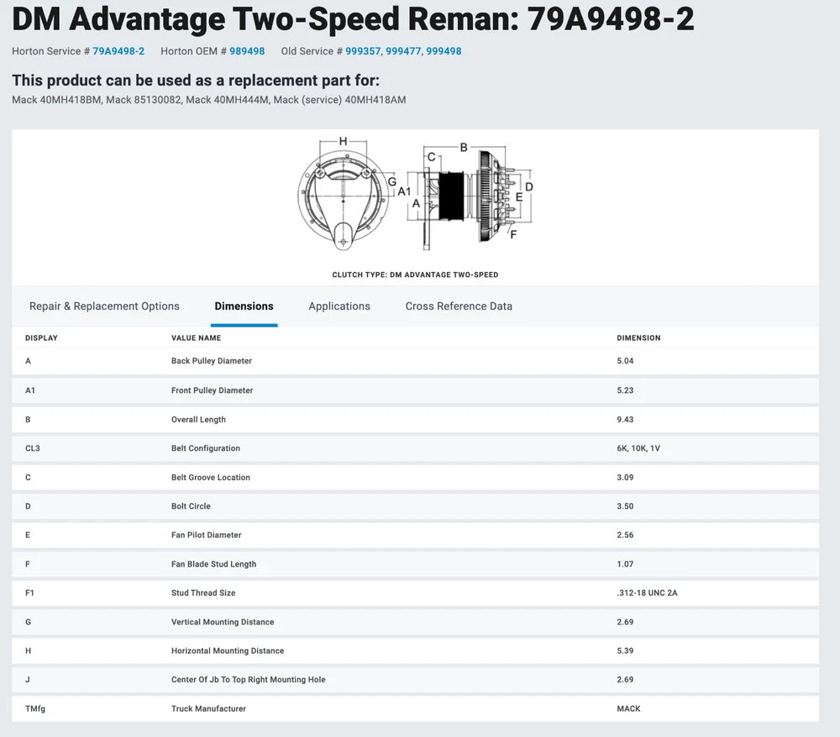The image size is (840, 737).
Task: Click the DISPLAY column header
Action: (41, 338)
